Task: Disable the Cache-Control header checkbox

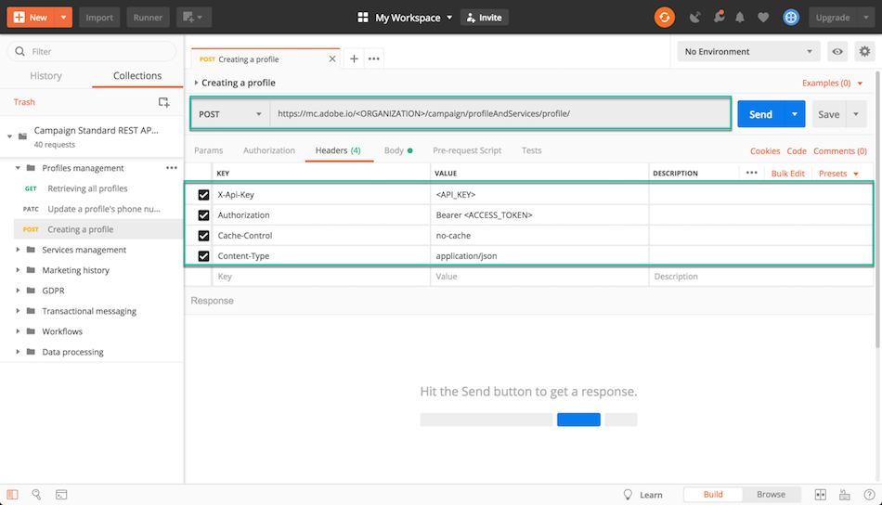Action: pyautogui.click(x=203, y=236)
